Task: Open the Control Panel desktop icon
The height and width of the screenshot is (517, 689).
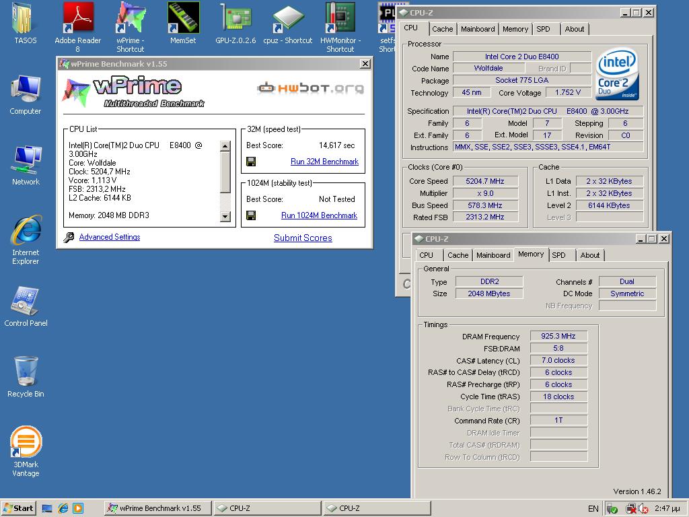Action: point(26,301)
